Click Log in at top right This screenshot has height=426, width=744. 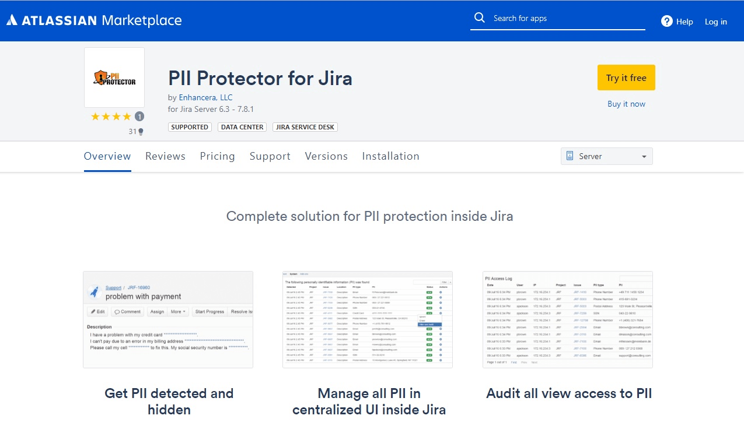coord(715,21)
